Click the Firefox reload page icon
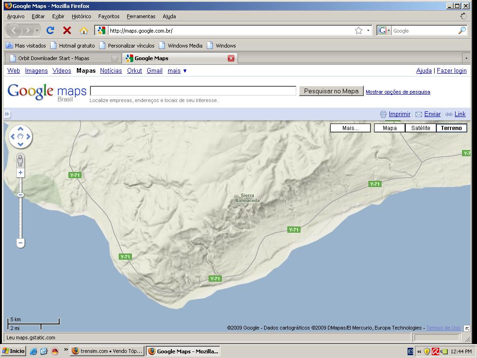The height and width of the screenshot is (358, 477). (x=50, y=31)
